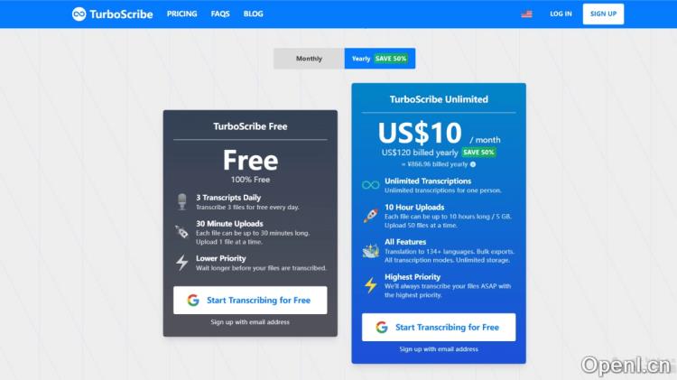Click the SIGN UP button
Image resolution: width=677 pixels, height=380 pixels.
tap(603, 14)
